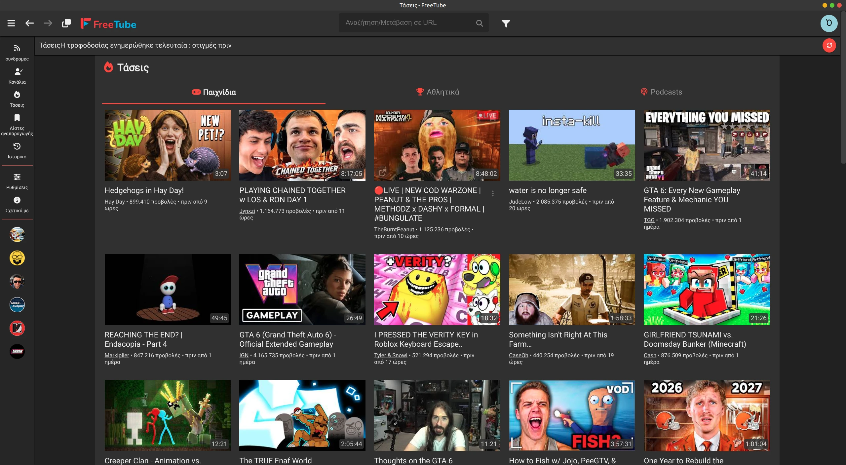
Task: Refresh the trending feed
Action: pyautogui.click(x=829, y=45)
